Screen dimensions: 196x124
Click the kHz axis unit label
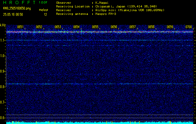coord(3,25)
